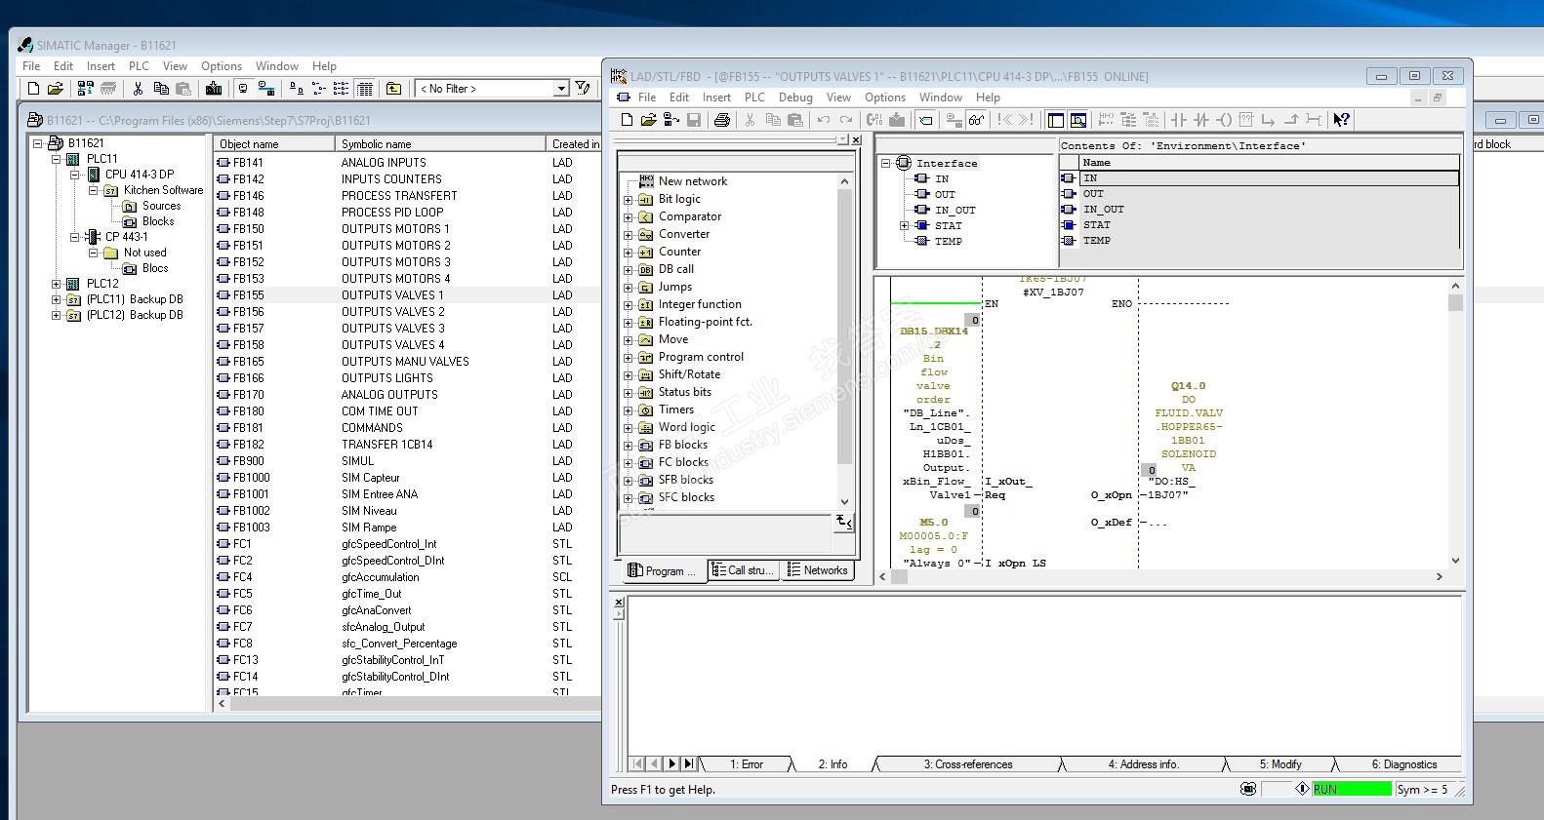Screen dimensions: 1544x820
Task: Select FB170 ANALOG OUTPUTS row
Action: [x=407, y=395]
